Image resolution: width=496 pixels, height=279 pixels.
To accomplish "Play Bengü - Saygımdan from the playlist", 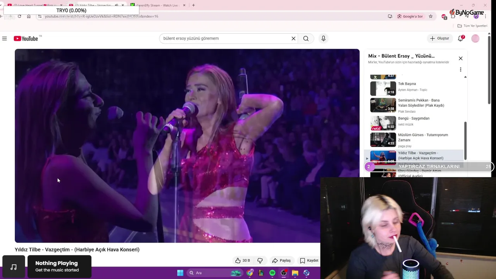I will [413, 118].
